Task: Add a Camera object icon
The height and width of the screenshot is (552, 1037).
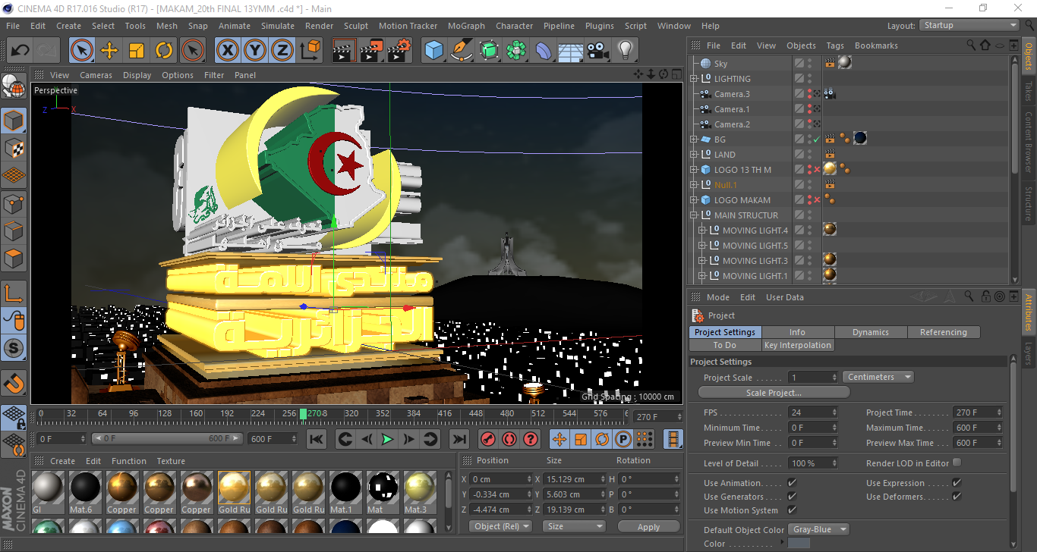Action: (598, 51)
